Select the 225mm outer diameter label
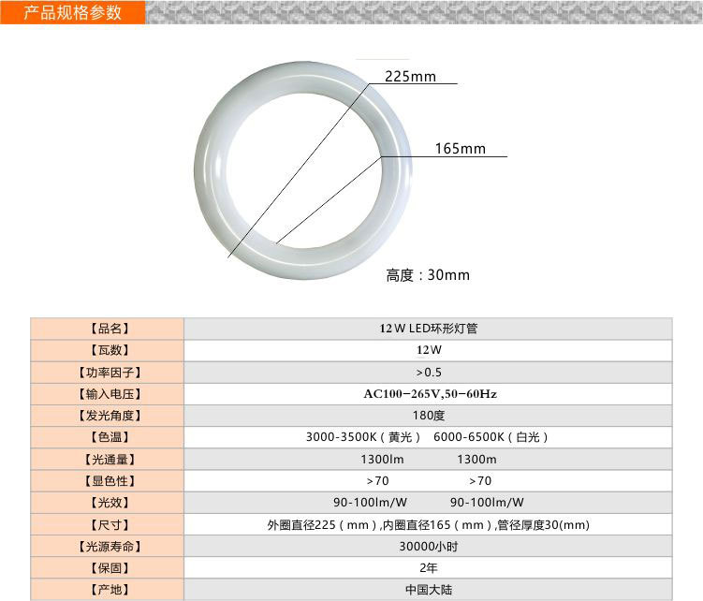Screen dimensions: 703x601 411,77
